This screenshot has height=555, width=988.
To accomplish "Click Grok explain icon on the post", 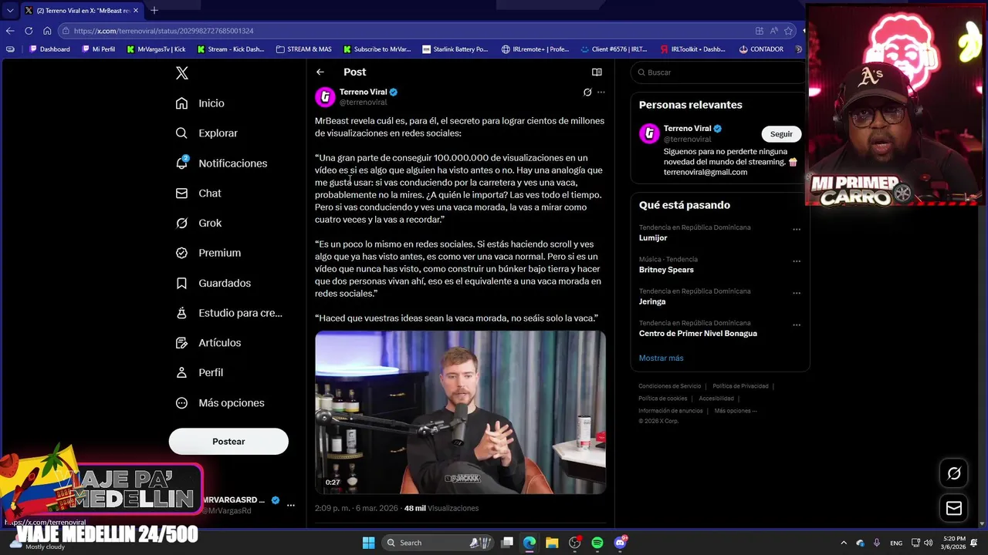I will click(x=587, y=92).
